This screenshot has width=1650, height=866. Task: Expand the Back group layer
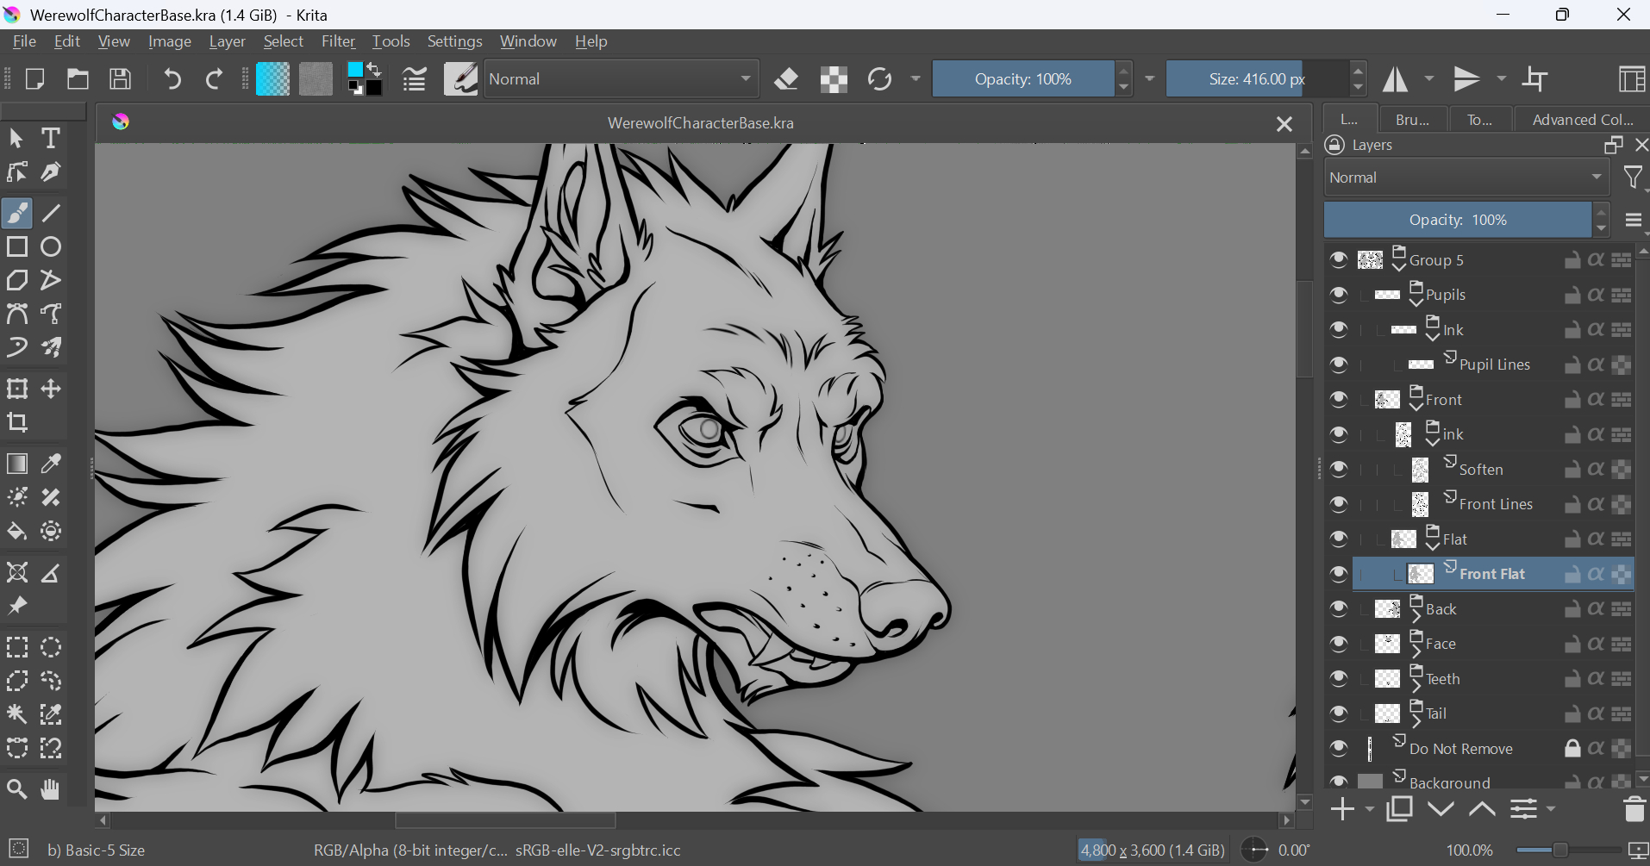coord(1416,615)
